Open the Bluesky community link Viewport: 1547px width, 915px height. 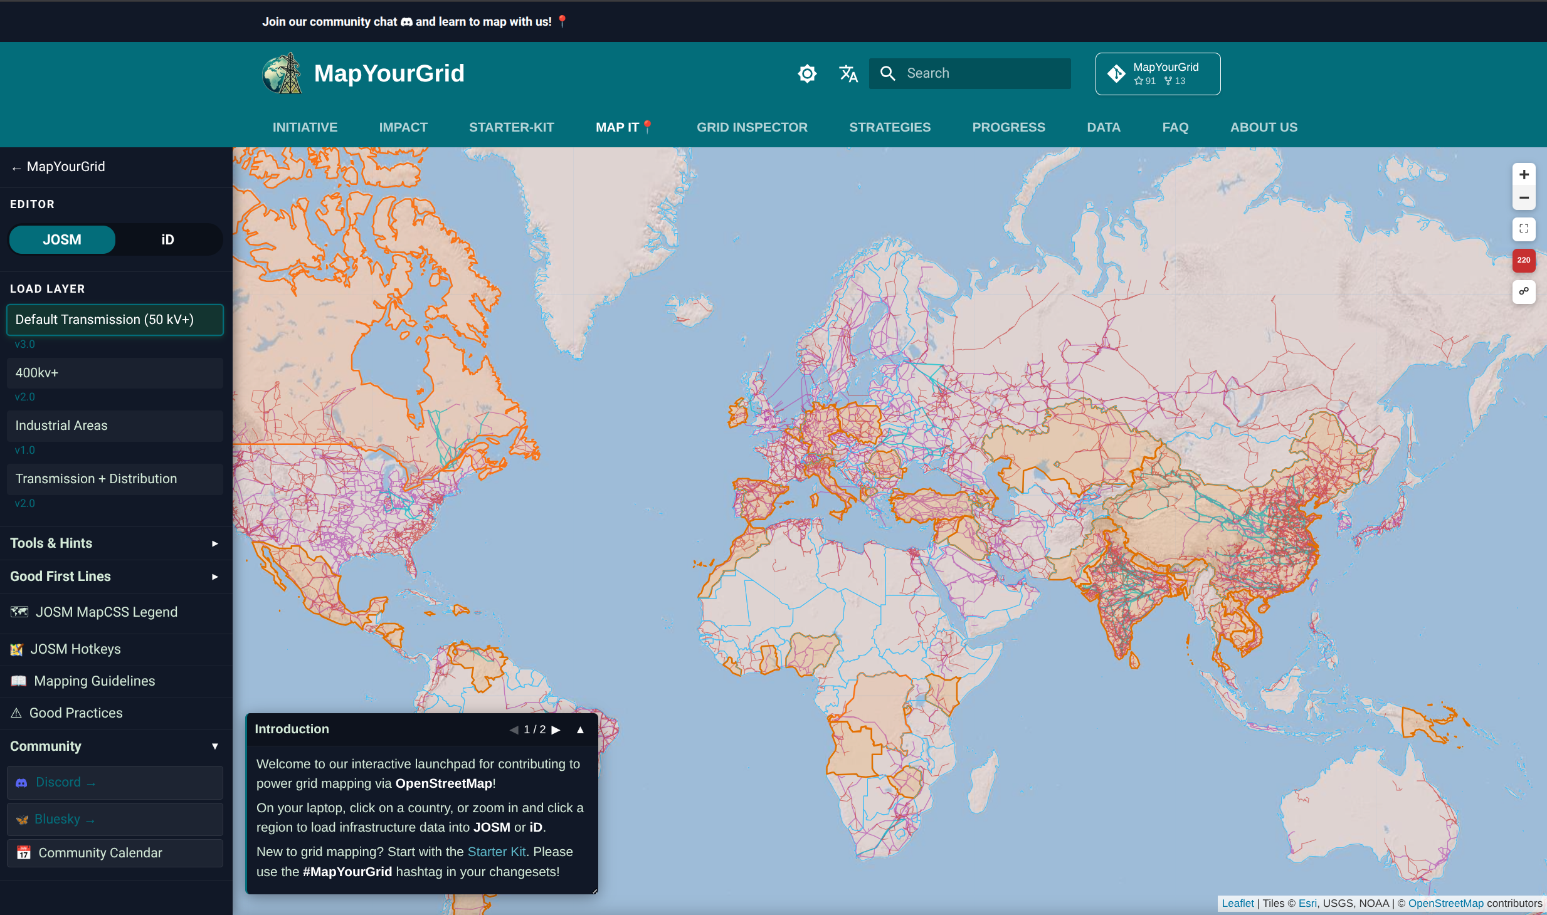coord(115,820)
